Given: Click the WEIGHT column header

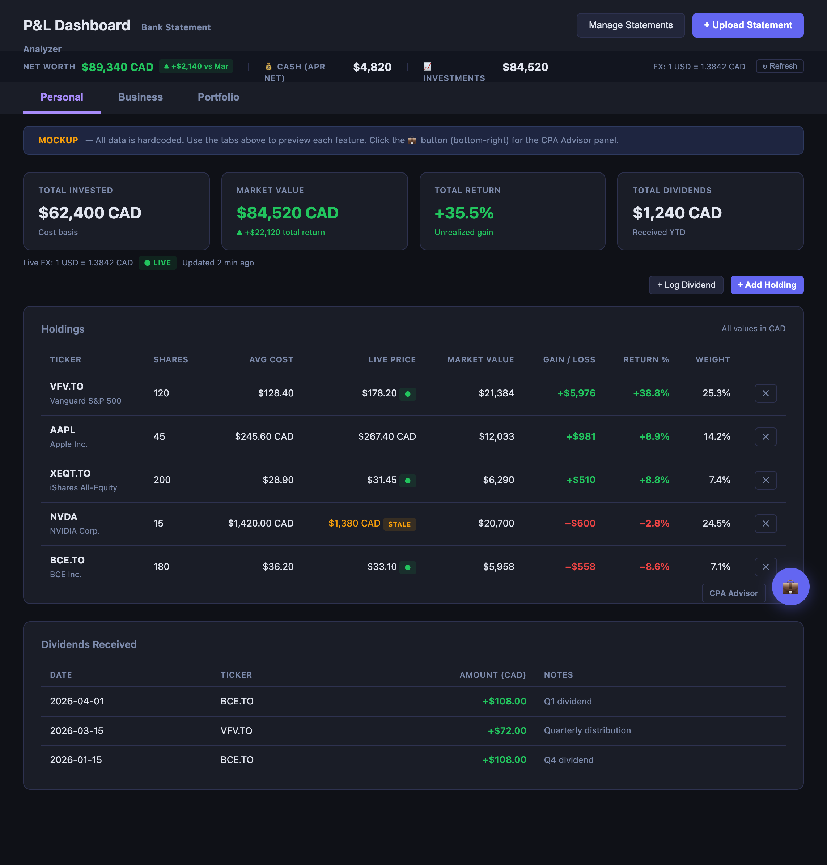Looking at the screenshot, I should click(712, 359).
